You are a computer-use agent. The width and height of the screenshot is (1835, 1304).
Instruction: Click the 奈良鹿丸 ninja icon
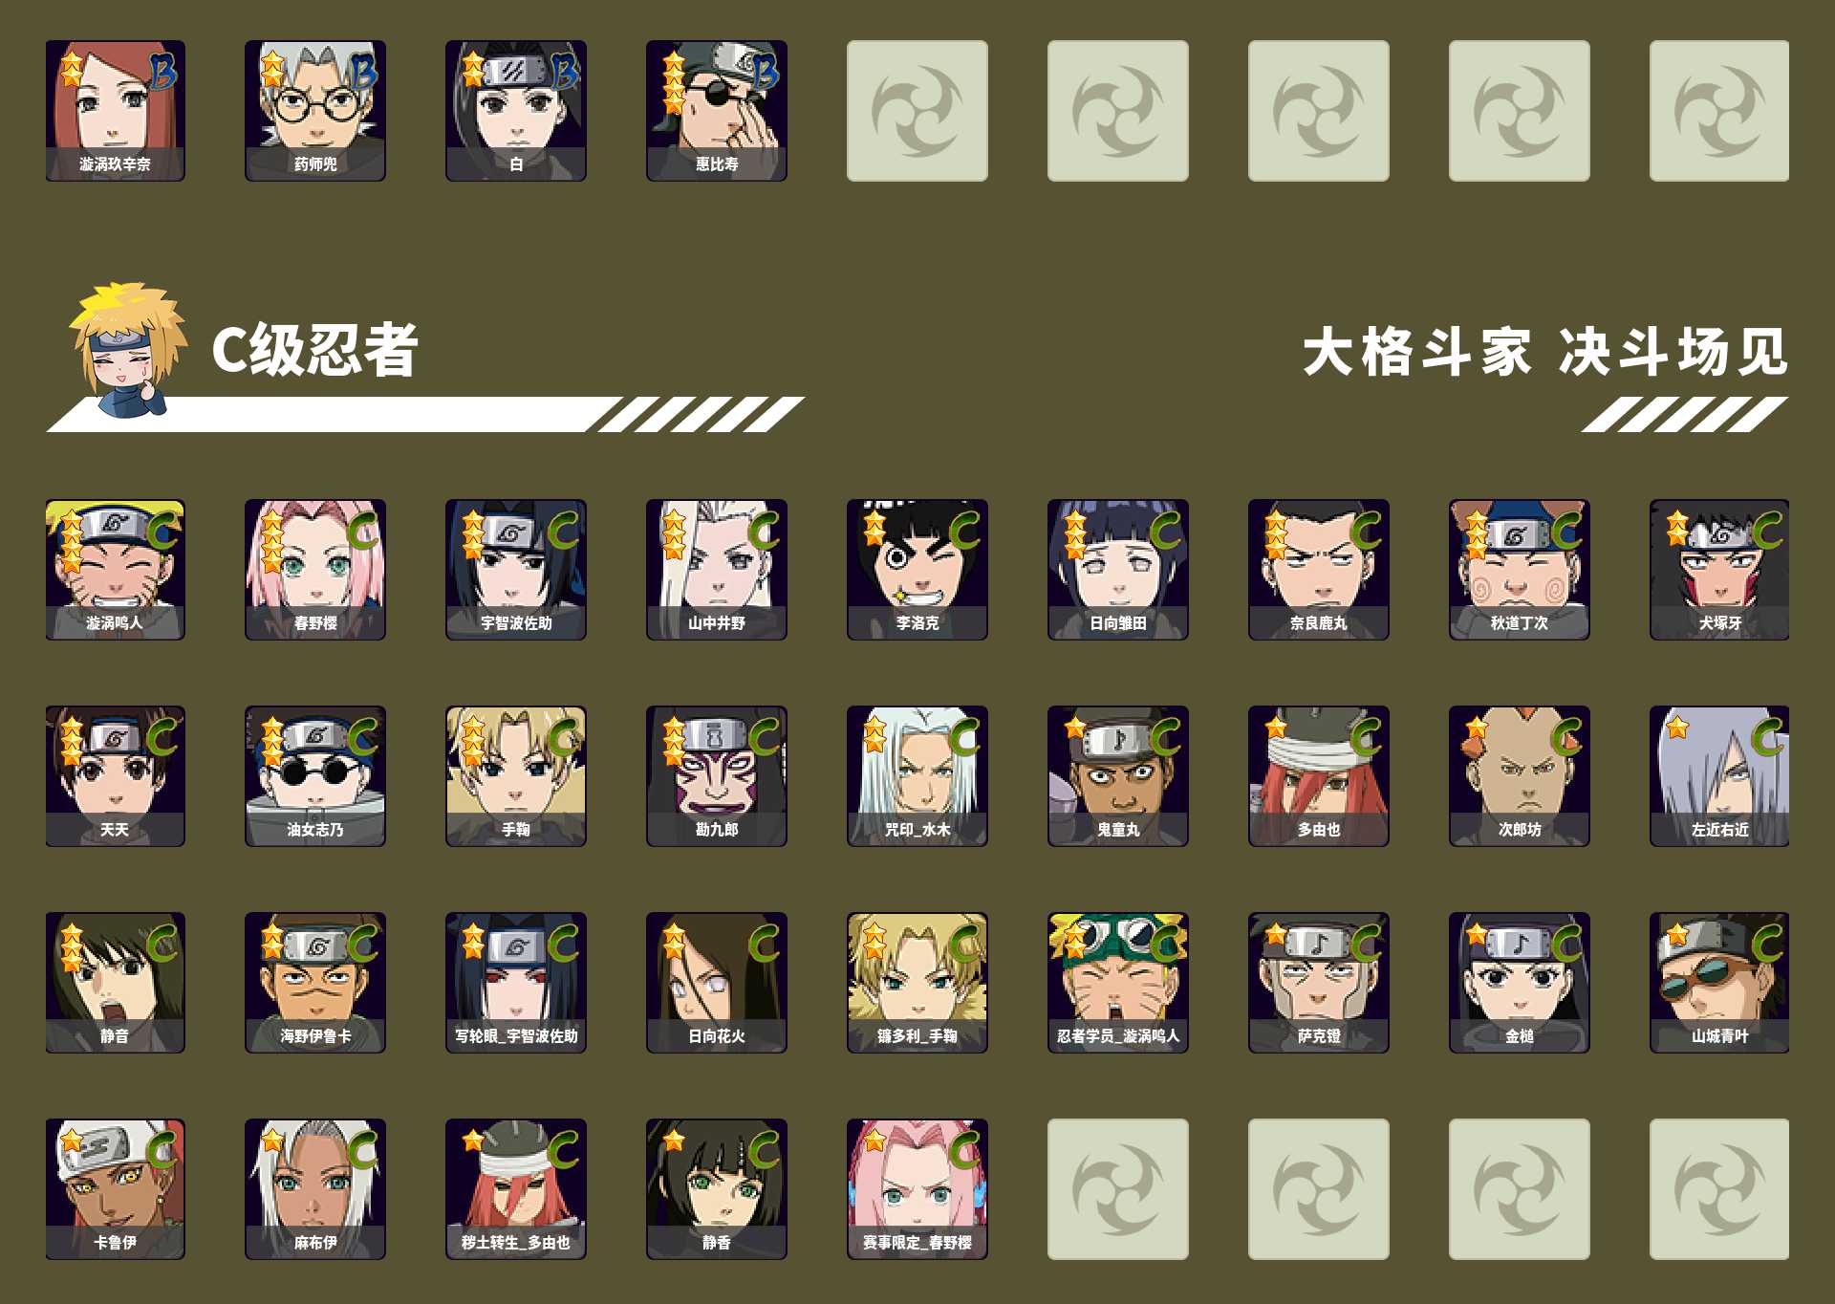point(1319,570)
